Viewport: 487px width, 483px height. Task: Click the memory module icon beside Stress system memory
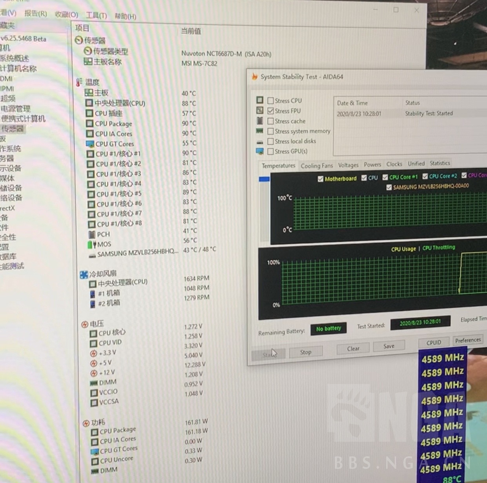pyautogui.click(x=260, y=131)
